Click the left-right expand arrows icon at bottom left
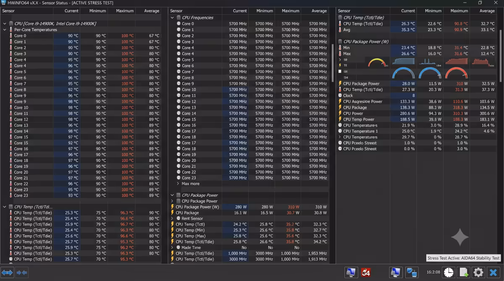The image size is (504, 281). click(7, 272)
